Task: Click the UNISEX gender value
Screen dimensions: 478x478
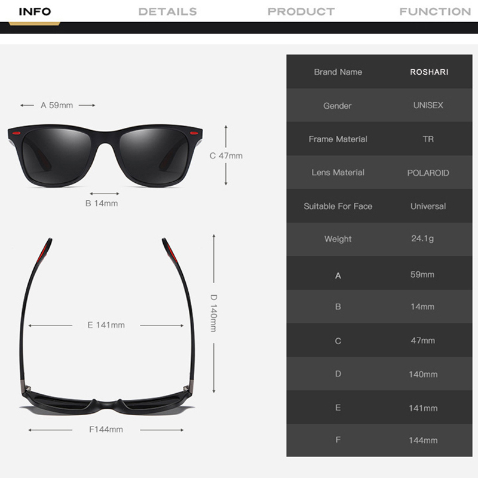Action: [x=428, y=105]
